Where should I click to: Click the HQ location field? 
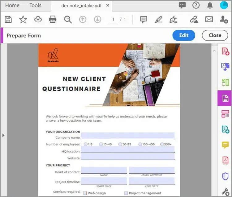[x=128, y=150]
